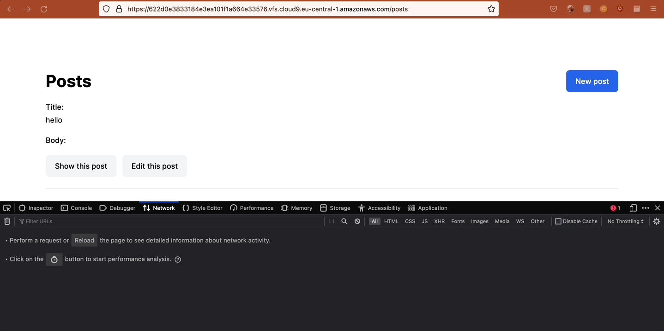Viewport: 664px width, 331px height.
Task: Switch to the Style Editor tab
Action: [x=202, y=208]
